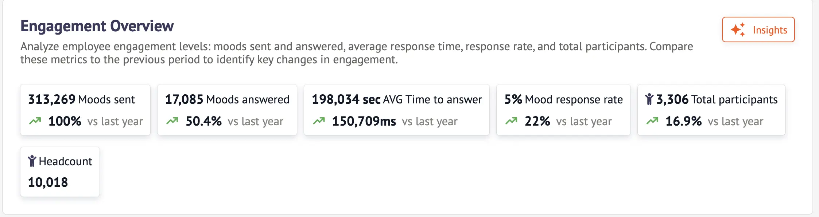The width and height of the screenshot is (819, 217).
Task: Select the Moods sent metric card
Action: coord(85,110)
